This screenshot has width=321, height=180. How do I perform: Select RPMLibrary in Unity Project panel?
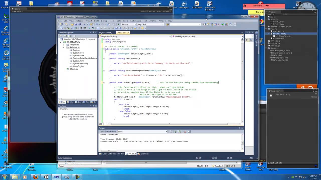coord(278,38)
